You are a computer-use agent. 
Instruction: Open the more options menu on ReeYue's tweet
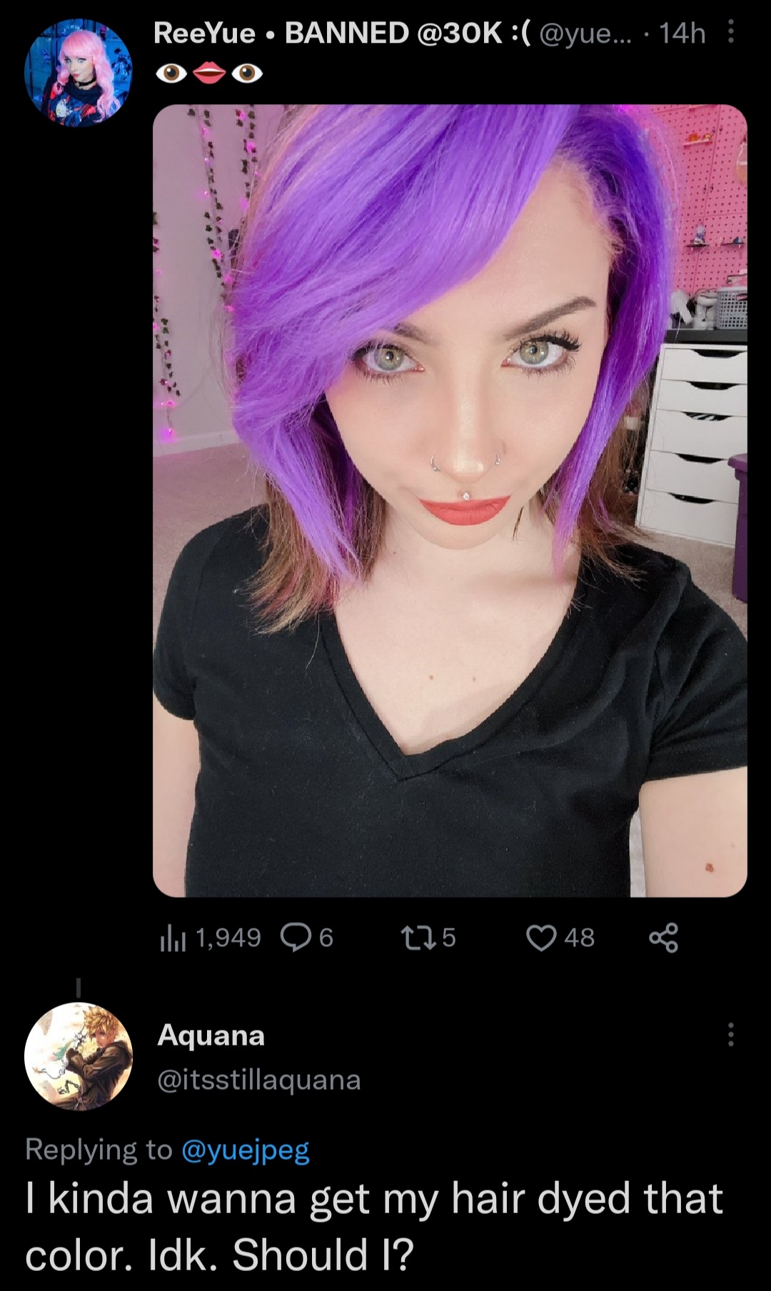click(x=730, y=32)
